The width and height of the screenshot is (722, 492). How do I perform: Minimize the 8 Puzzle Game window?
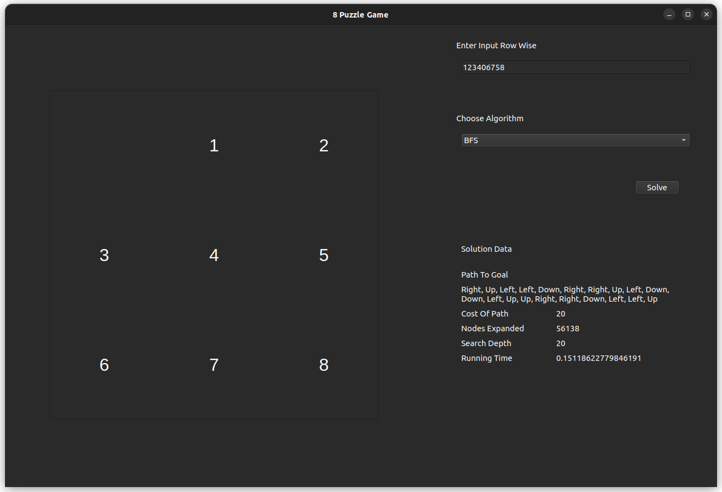(669, 15)
